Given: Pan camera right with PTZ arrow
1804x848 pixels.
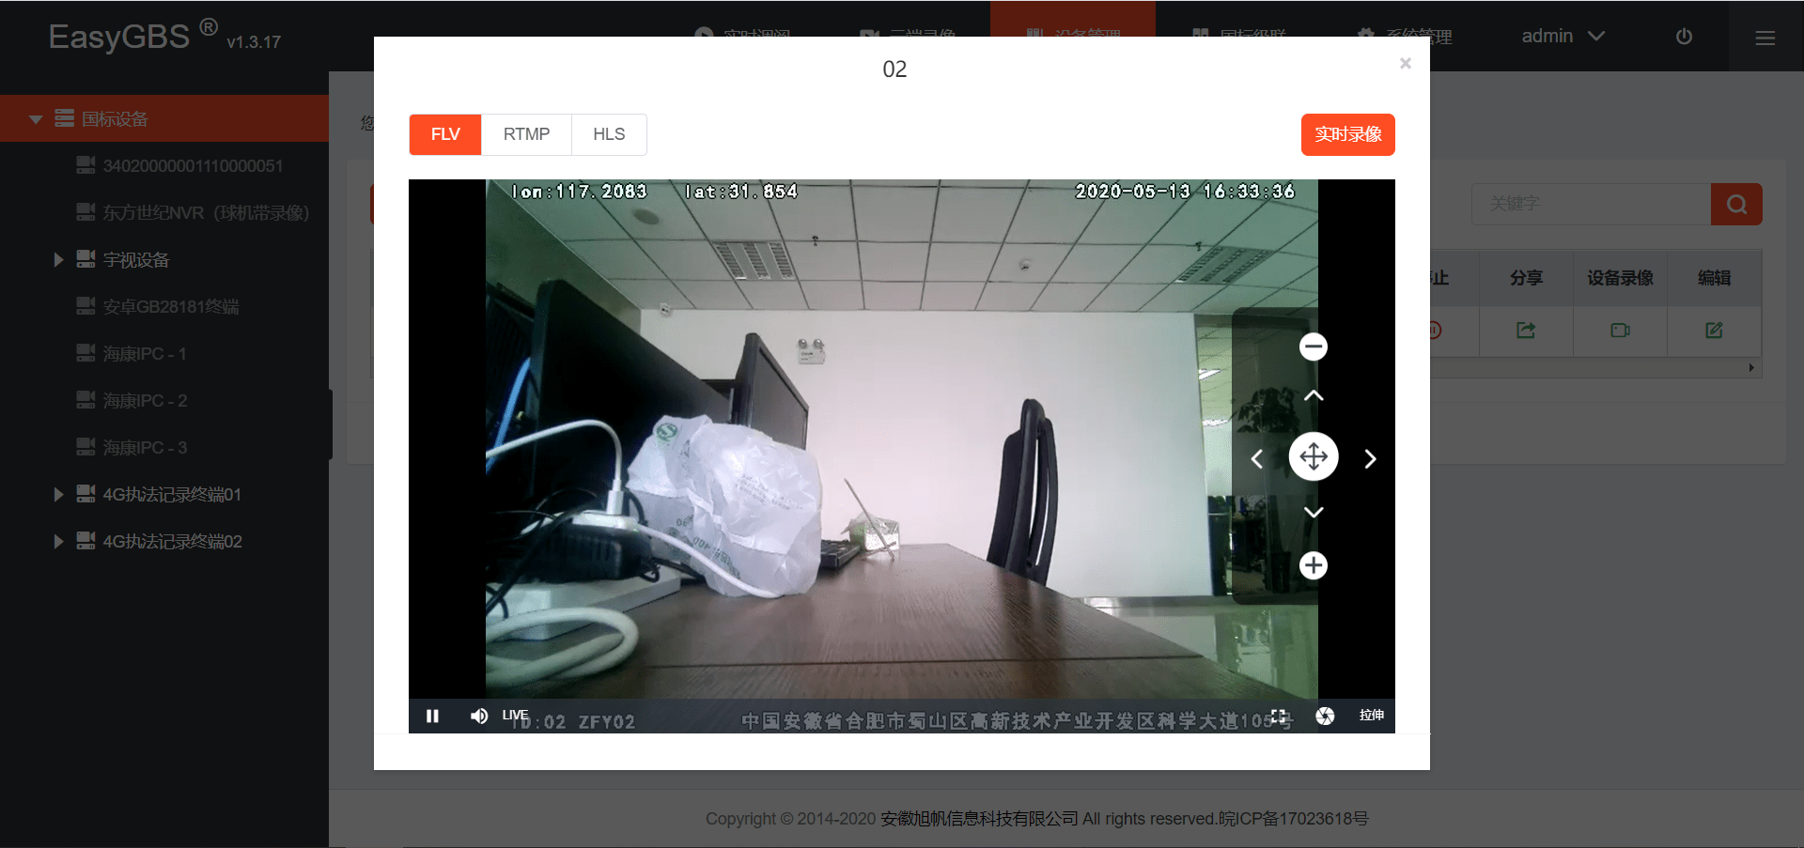Looking at the screenshot, I should tap(1370, 458).
